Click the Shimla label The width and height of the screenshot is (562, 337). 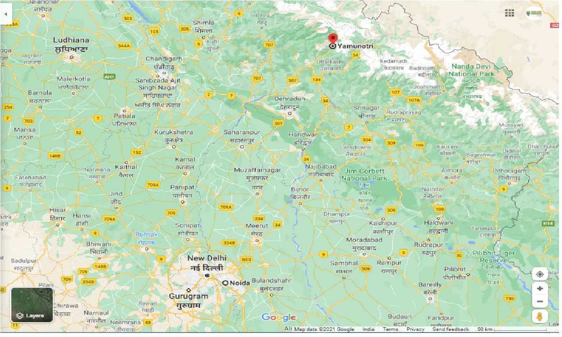(x=204, y=26)
